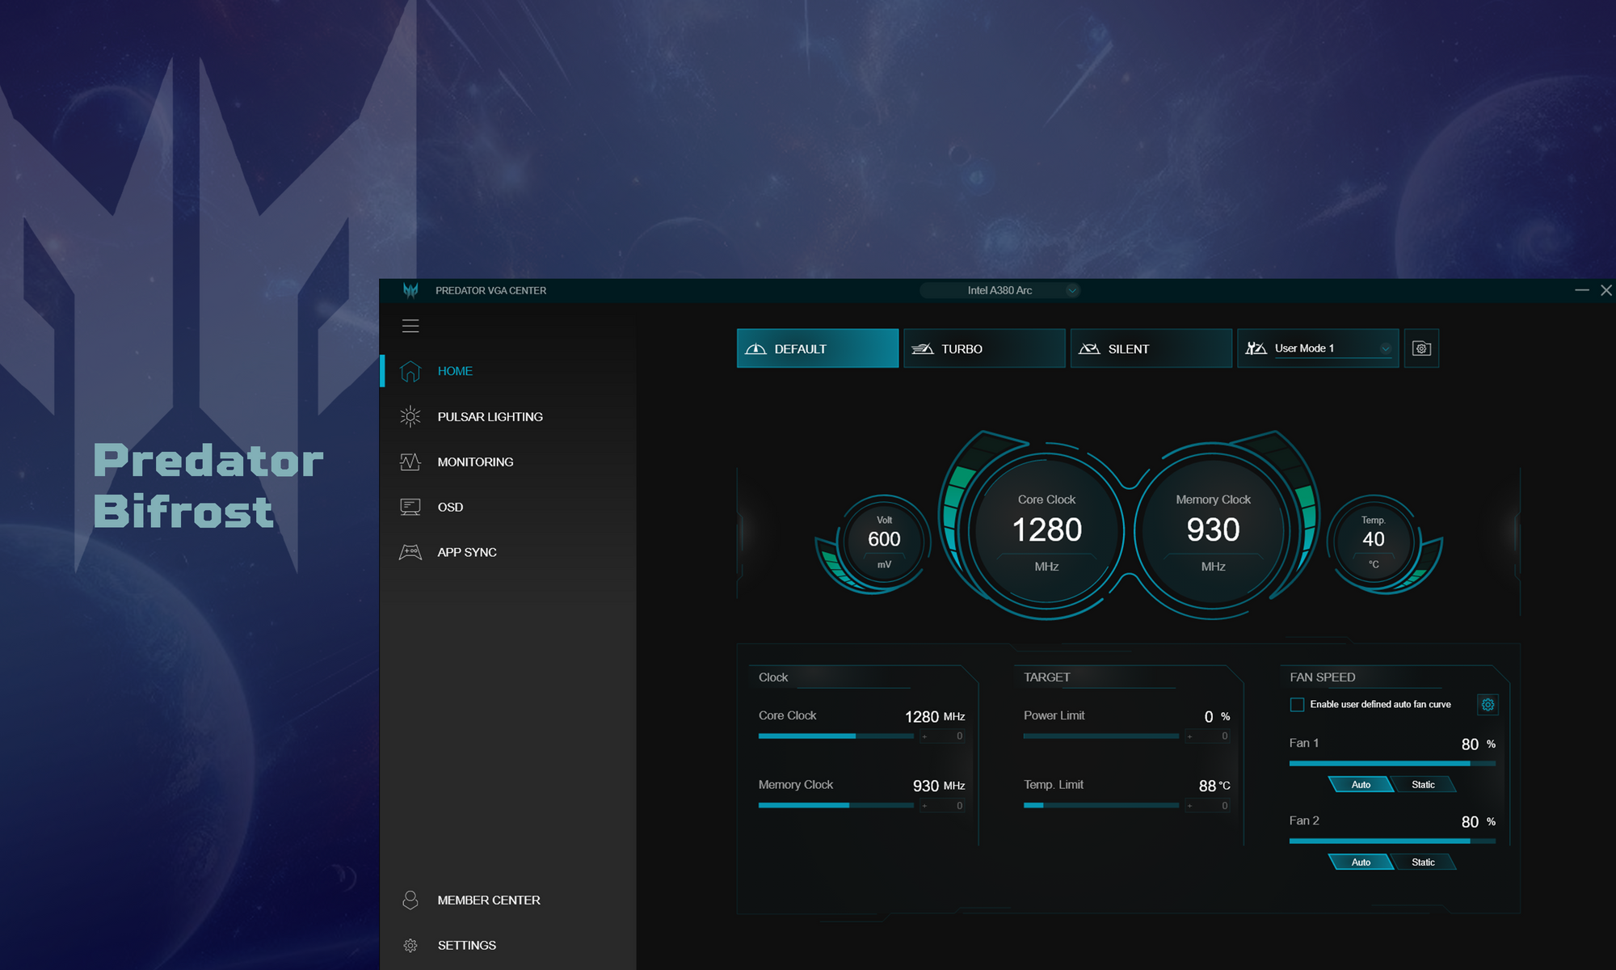The height and width of the screenshot is (970, 1616).
Task: Click the Temp. Limit offset input field
Action: pos(1208,805)
